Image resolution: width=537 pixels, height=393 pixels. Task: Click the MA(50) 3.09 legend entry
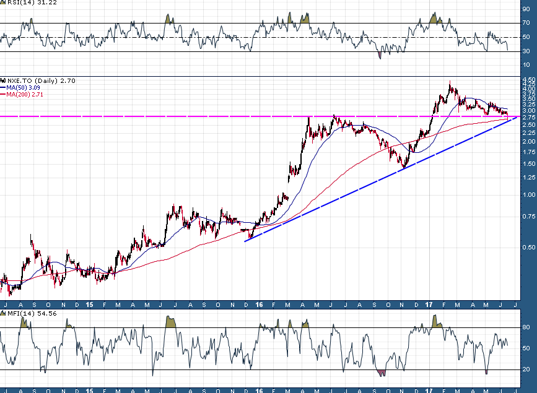click(23, 88)
